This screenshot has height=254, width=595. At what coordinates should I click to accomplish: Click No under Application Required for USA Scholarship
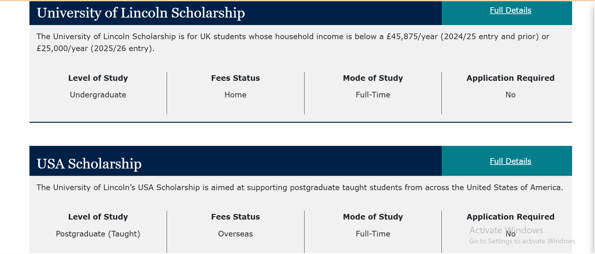click(510, 234)
